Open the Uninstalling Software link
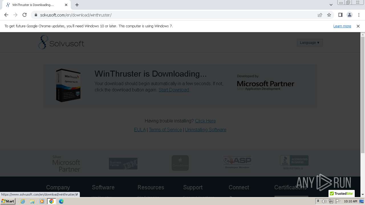 pyautogui.click(x=206, y=130)
